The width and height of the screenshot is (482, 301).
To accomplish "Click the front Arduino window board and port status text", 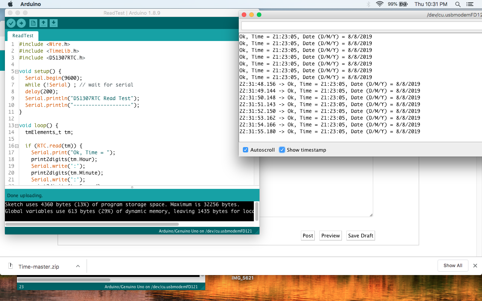I will [x=205, y=231].
